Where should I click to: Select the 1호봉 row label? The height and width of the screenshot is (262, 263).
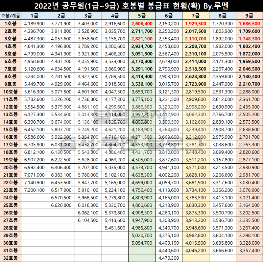[x=11, y=24]
